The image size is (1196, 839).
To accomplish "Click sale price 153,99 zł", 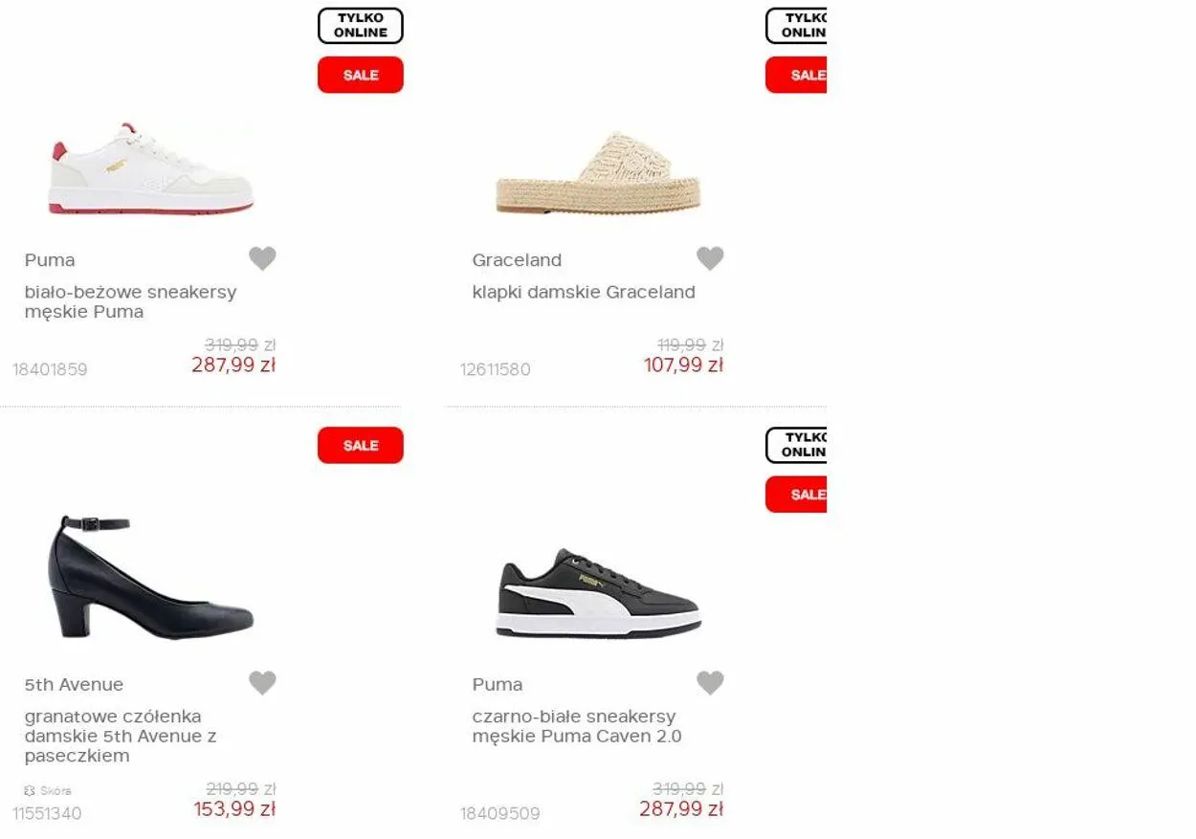I will tap(234, 809).
